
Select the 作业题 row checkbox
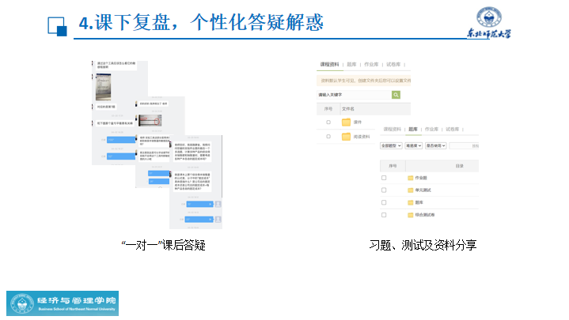[385, 178]
